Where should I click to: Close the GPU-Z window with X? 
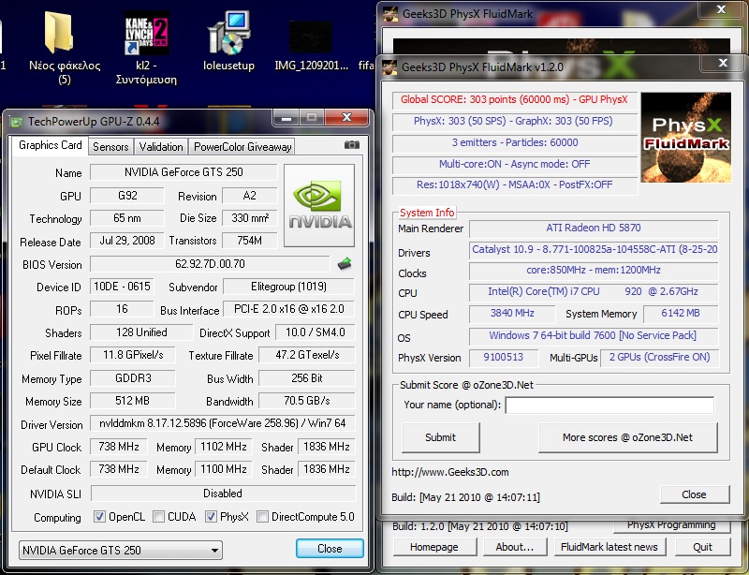(x=346, y=118)
